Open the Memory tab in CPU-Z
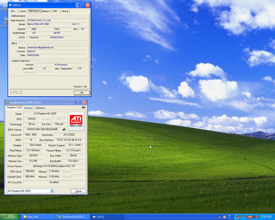This screenshot has width=275, height=220. click(46, 11)
